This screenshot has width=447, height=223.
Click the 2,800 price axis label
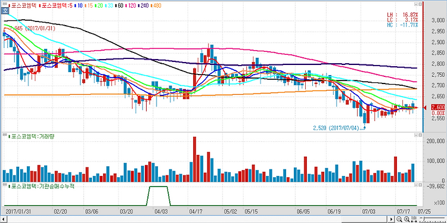(x=439, y=64)
